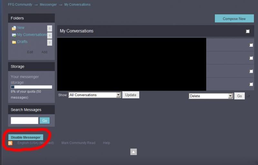This screenshot has width=258, height=165.
Task: Click the RSS feed icon
Action: (10, 143)
